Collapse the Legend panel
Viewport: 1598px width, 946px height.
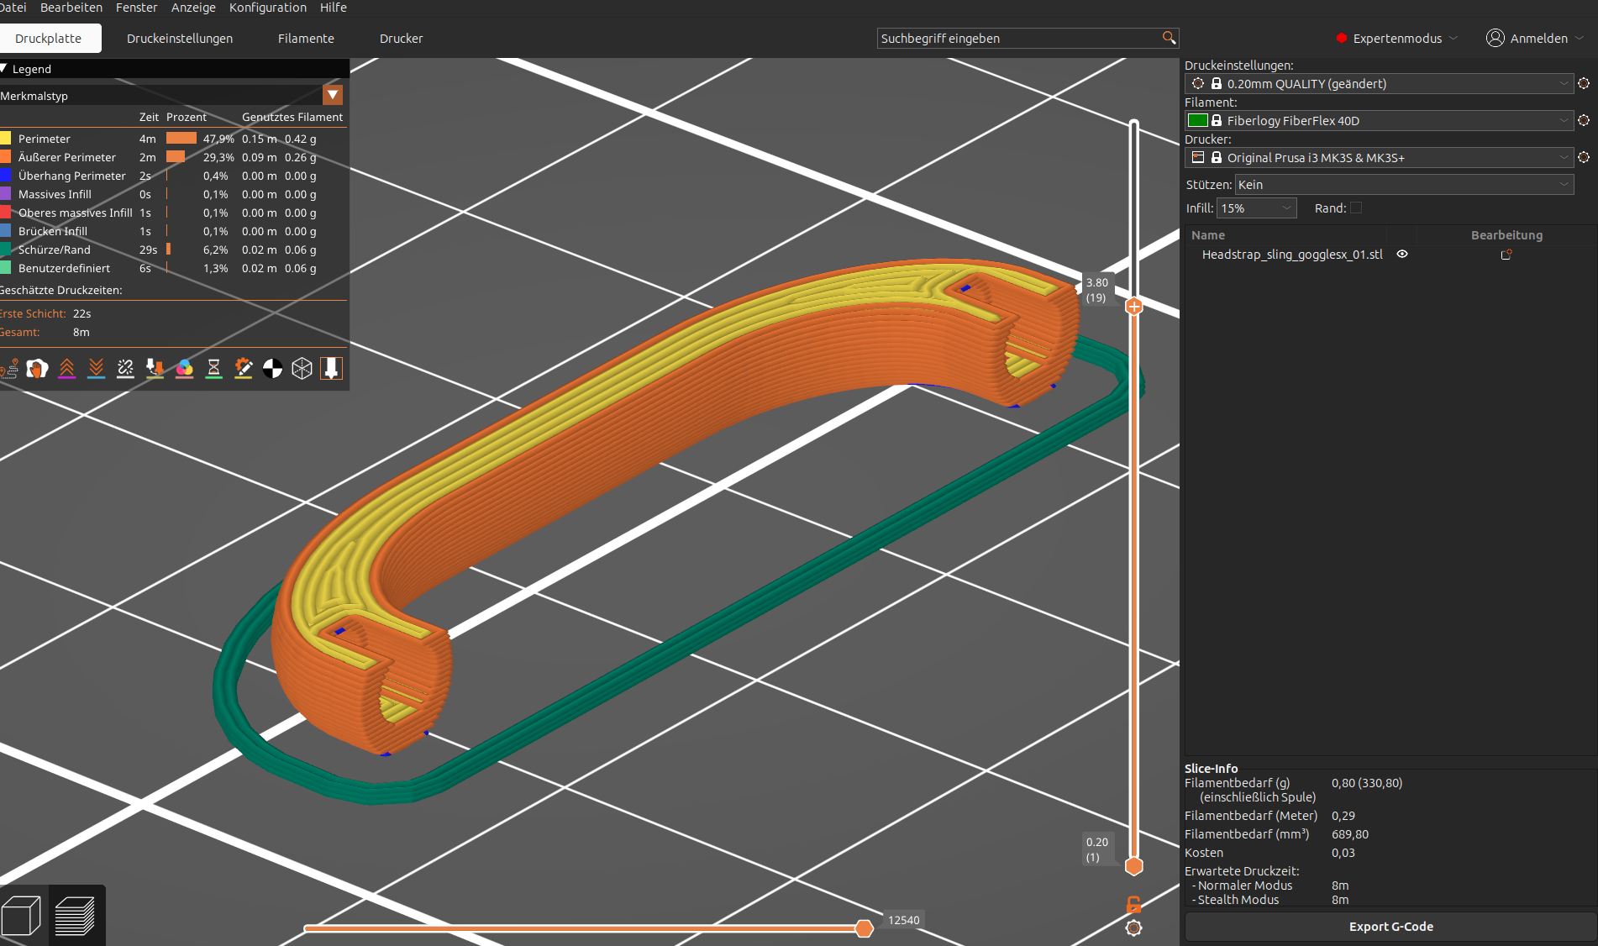point(4,69)
